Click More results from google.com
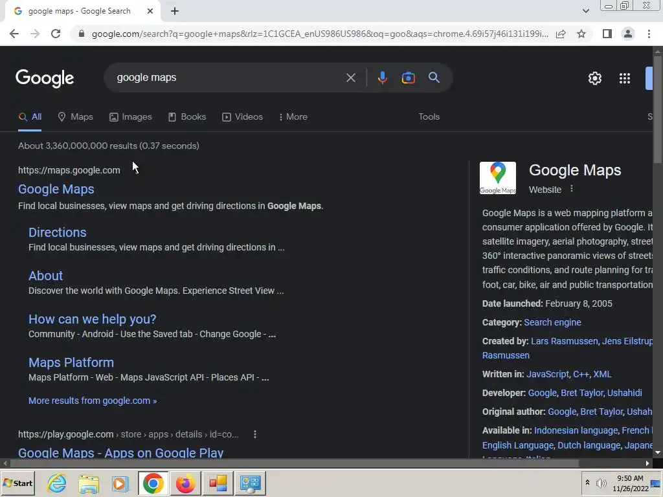 pyautogui.click(x=93, y=401)
